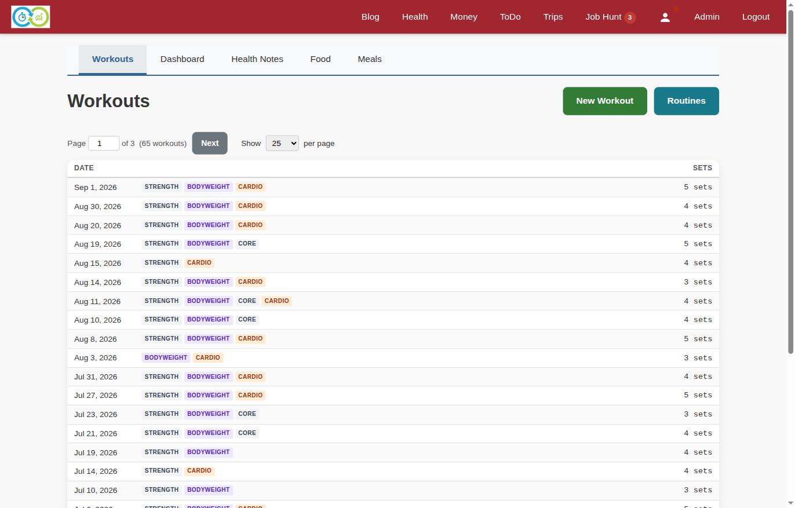Viewport: 795px width, 508px height.
Task: Click the BODYWEIGHT tag on Aug 3 row
Action: 166,358
